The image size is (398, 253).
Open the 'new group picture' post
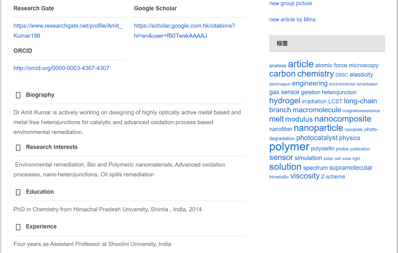(290, 4)
